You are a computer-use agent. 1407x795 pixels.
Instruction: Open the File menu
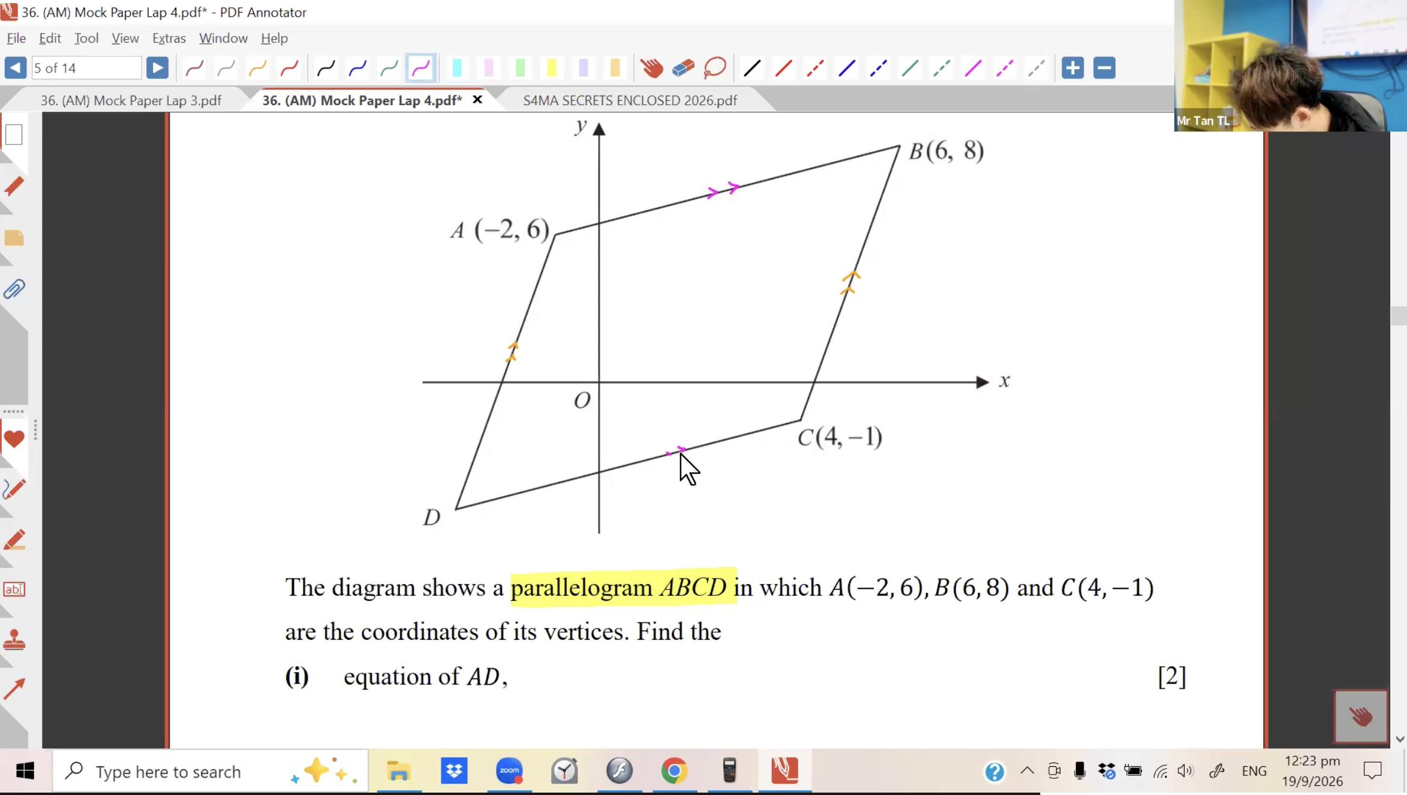click(16, 38)
